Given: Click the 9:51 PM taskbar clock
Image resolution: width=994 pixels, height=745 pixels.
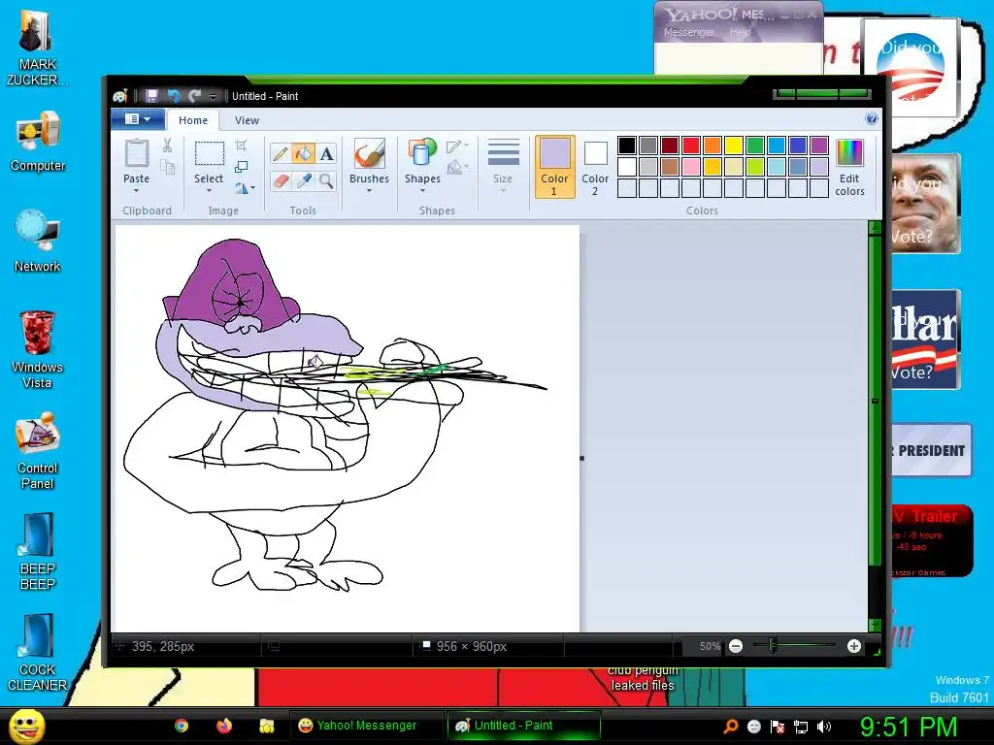Looking at the screenshot, I should (x=908, y=727).
